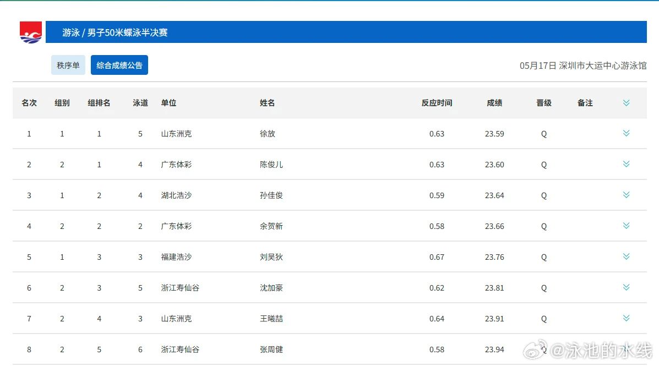The image size is (659, 366).
Task: Click the 备注 column header
Action: (x=585, y=103)
